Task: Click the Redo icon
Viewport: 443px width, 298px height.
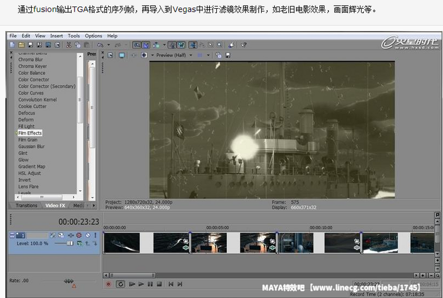Action: 118,45
